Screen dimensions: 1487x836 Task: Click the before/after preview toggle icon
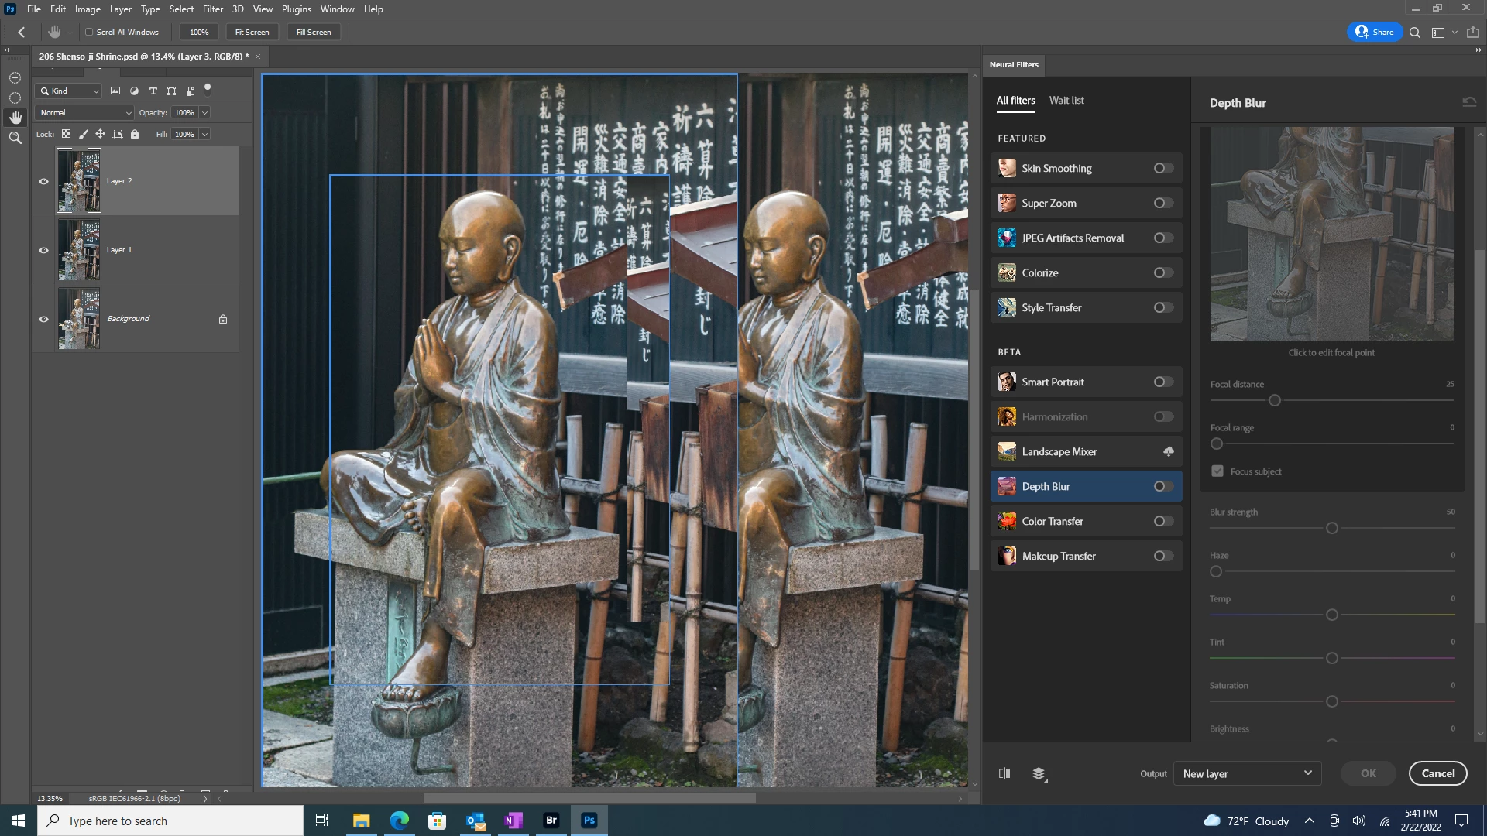[x=1004, y=773]
